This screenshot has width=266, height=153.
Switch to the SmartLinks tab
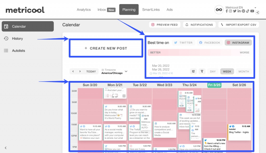pos(151,10)
